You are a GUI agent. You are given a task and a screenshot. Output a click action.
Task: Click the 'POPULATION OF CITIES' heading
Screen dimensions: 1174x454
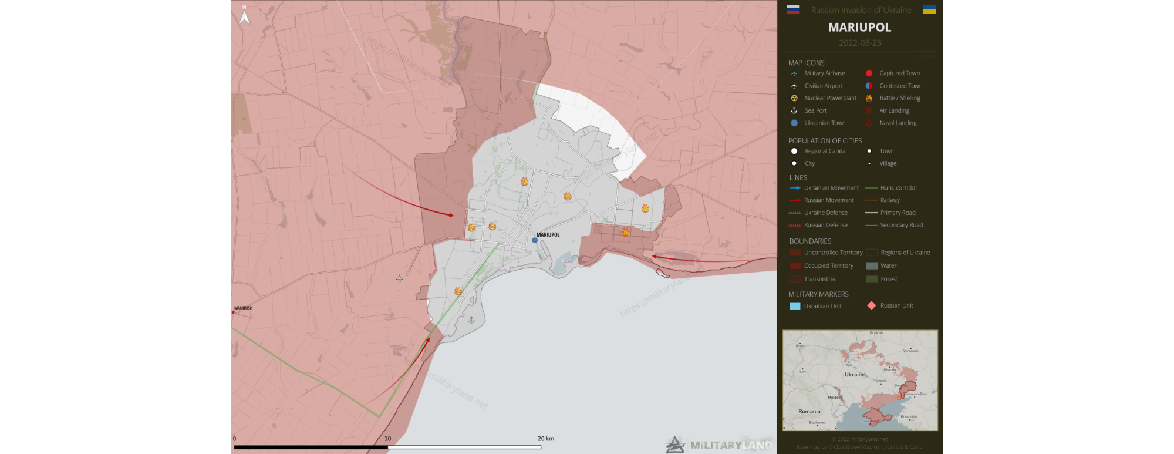pyautogui.click(x=825, y=141)
